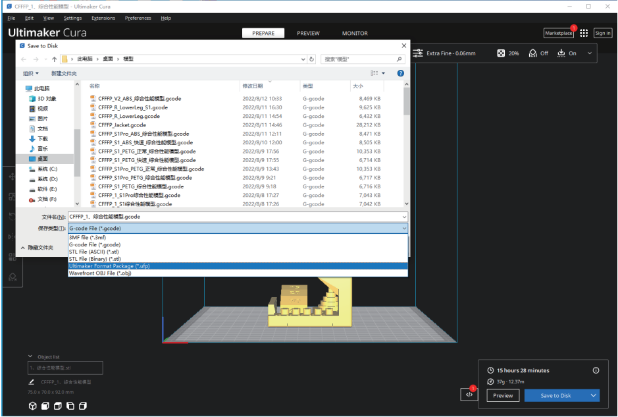Viewport: 618px width, 417px height.
Task: Choose STL File (ASCII) option
Action: coord(238,252)
